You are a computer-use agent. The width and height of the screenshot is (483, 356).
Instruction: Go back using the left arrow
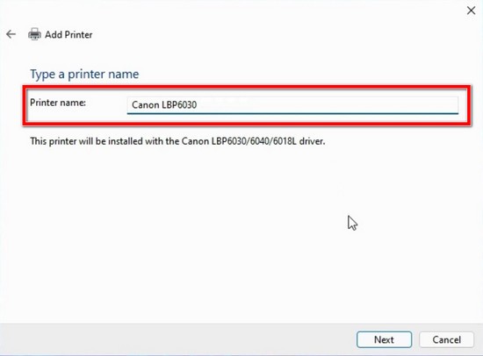click(x=11, y=34)
